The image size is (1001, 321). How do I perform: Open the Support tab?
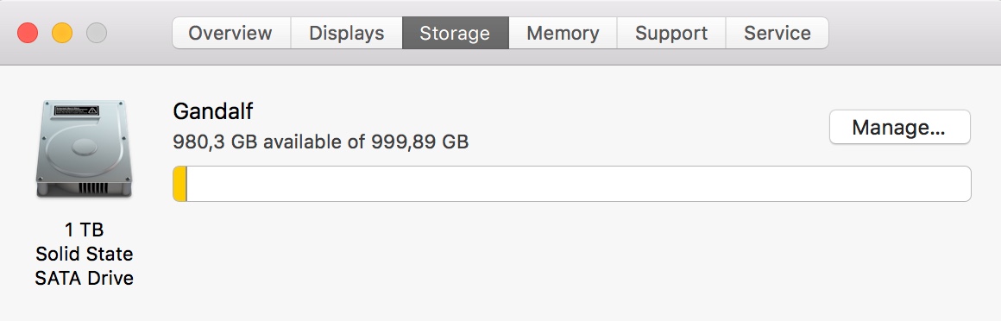click(x=671, y=33)
